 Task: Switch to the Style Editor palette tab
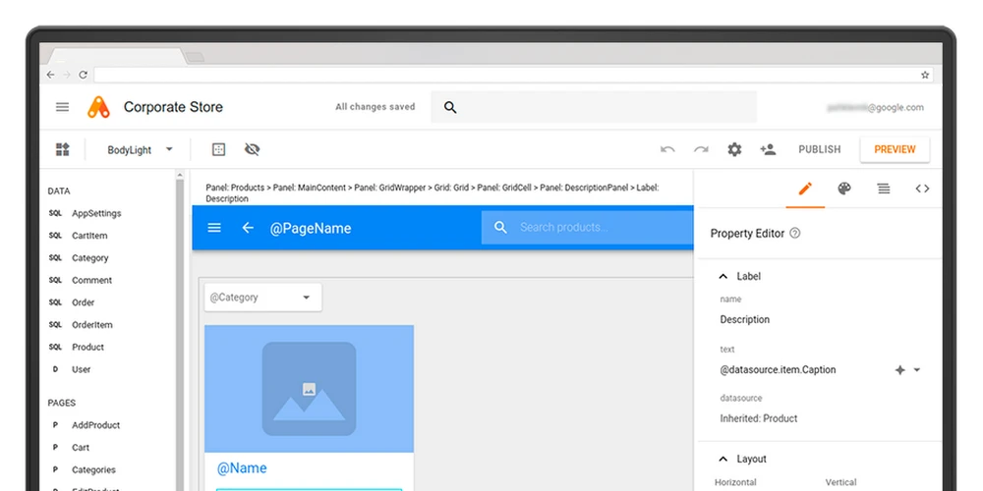(844, 189)
